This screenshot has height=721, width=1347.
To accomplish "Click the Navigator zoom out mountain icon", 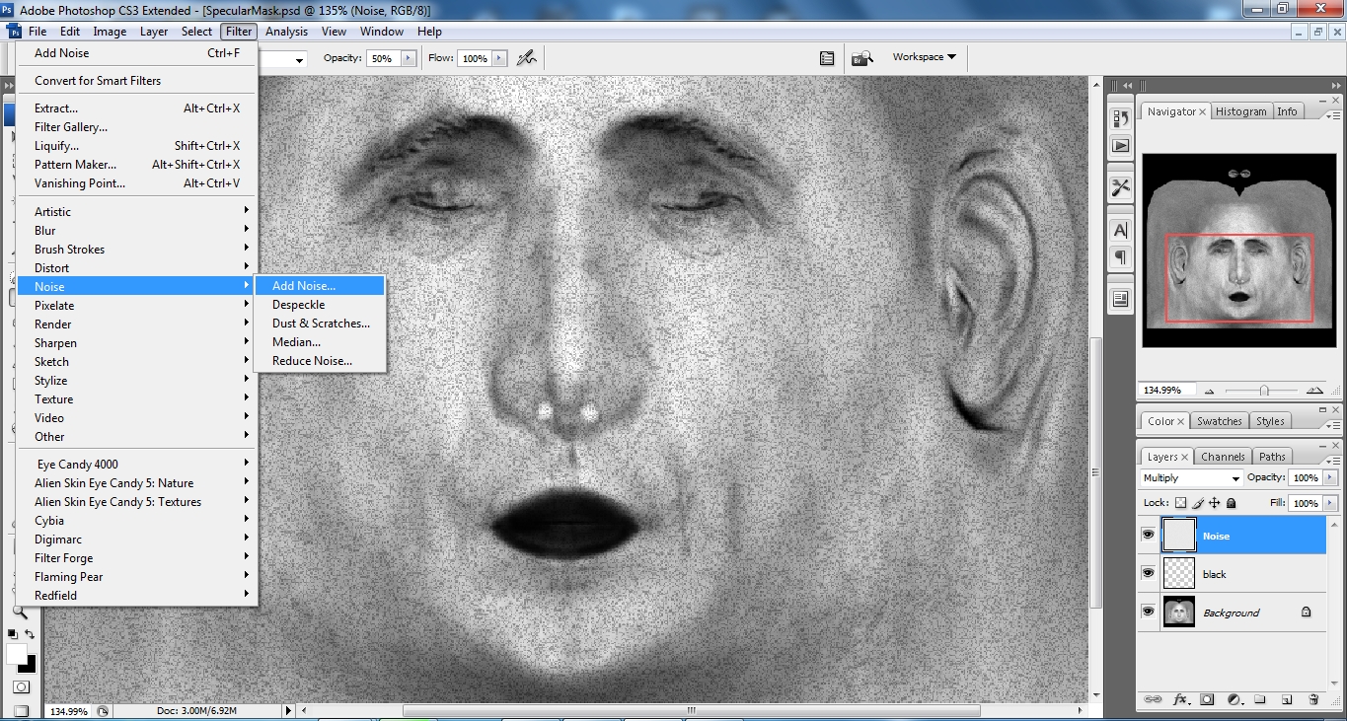I will (1210, 391).
